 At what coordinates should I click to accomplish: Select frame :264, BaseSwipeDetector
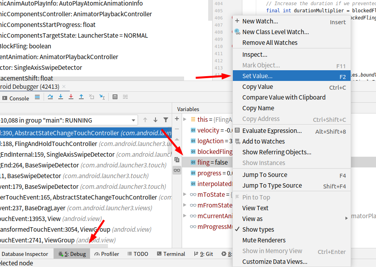coord(86,165)
